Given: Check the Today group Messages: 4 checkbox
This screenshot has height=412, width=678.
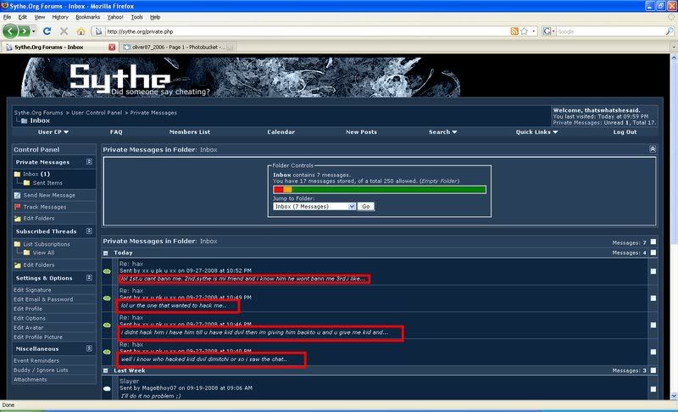Looking at the screenshot, I should point(653,253).
